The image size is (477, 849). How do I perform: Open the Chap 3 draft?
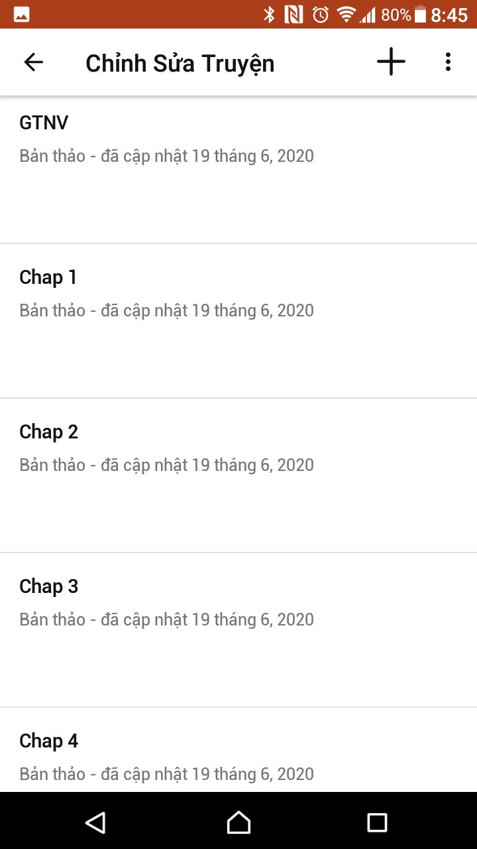coord(238,630)
